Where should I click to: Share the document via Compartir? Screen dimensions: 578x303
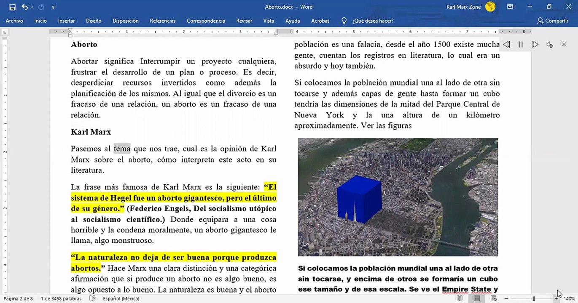[x=553, y=21]
